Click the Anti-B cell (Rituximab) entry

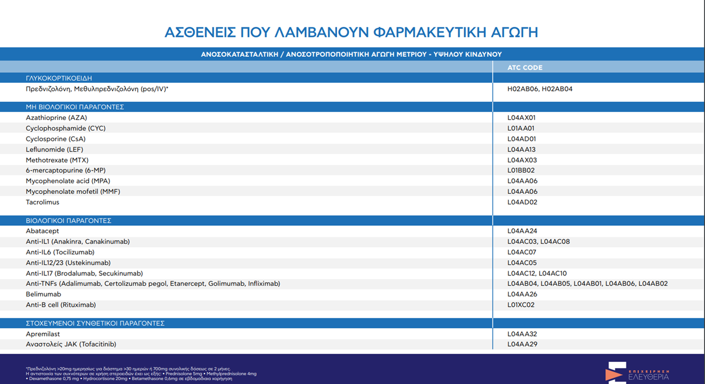pyautogui.click(x=64, y=305)
